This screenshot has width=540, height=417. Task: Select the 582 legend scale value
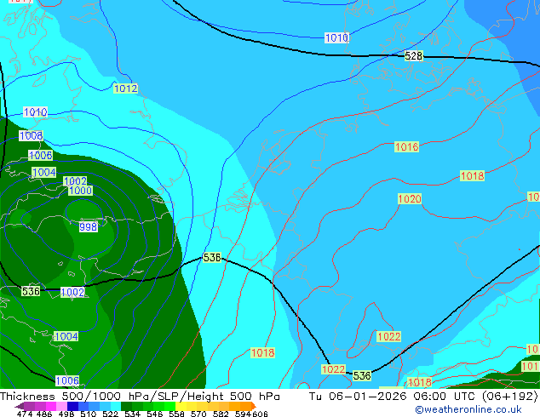pos(221,414)
